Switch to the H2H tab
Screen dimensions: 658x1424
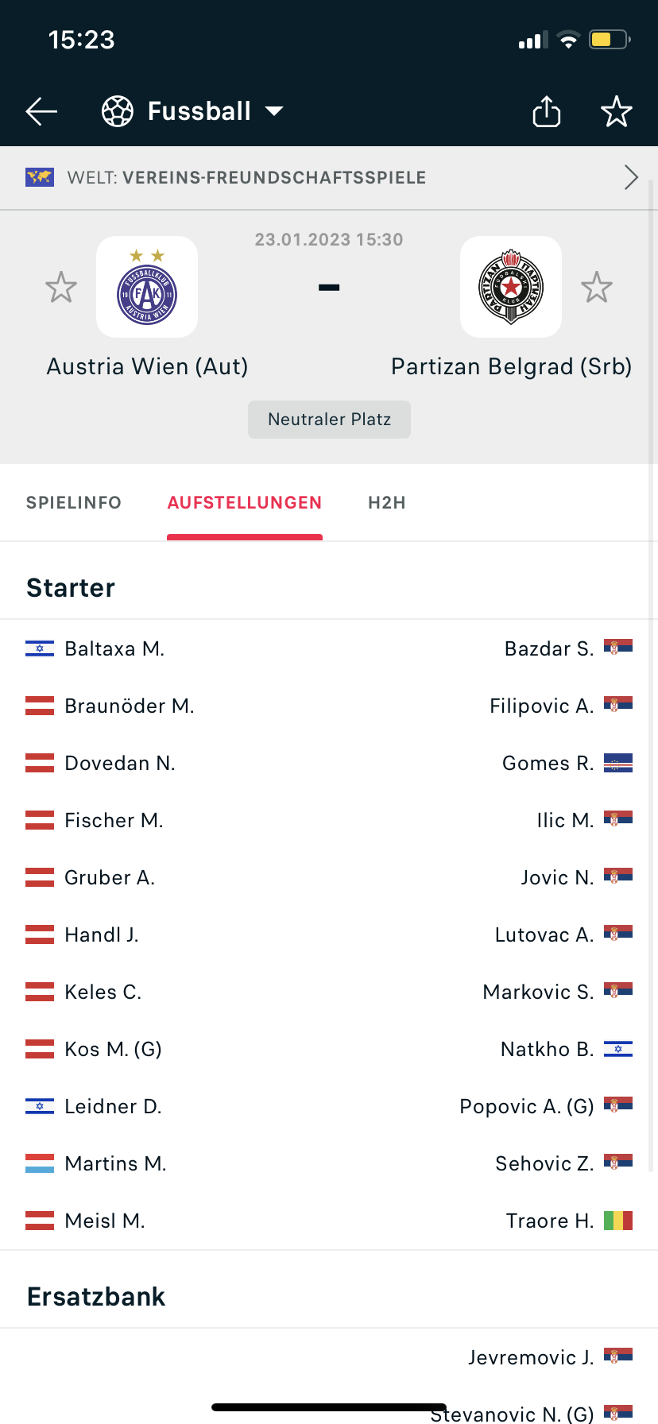(x=387, y=503)
